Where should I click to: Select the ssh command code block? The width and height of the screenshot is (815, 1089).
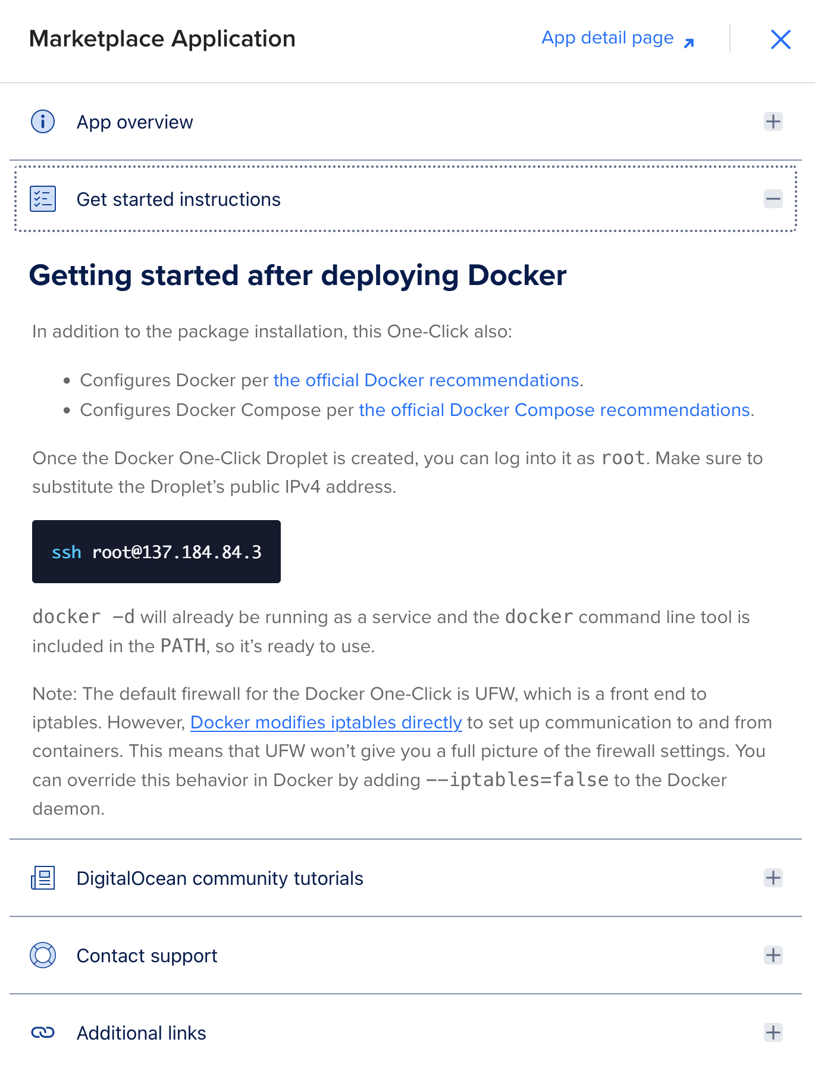pyautogui.click(x=156, y=552)
